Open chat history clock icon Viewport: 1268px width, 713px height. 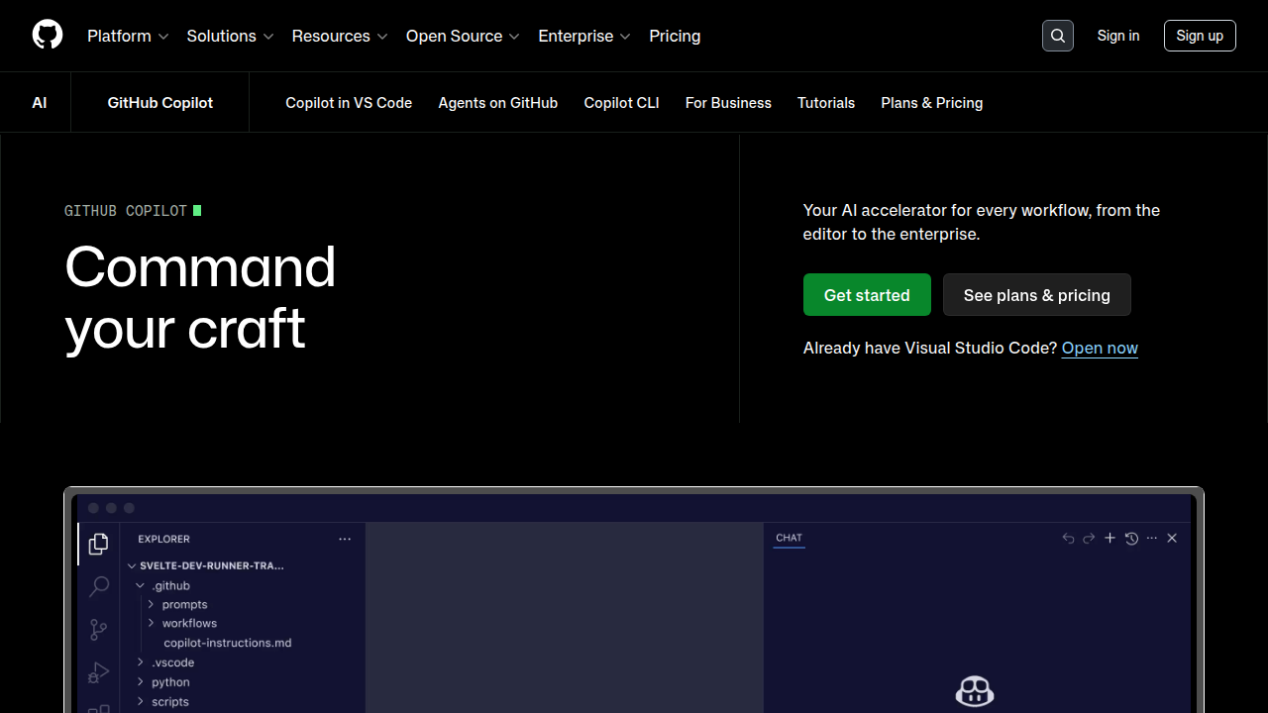(1131, 538)
